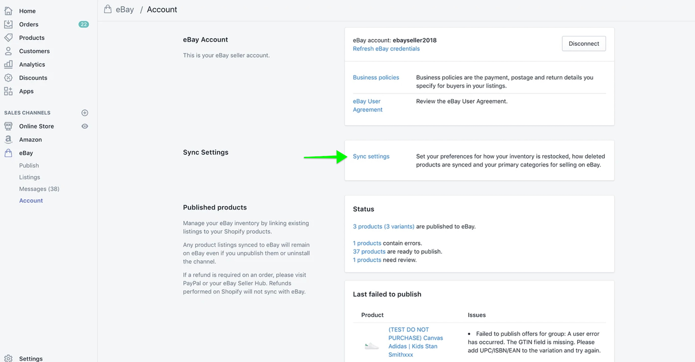Open the Listings page under eBay
The height and width of the screenshot is (362, 695).
29,177
